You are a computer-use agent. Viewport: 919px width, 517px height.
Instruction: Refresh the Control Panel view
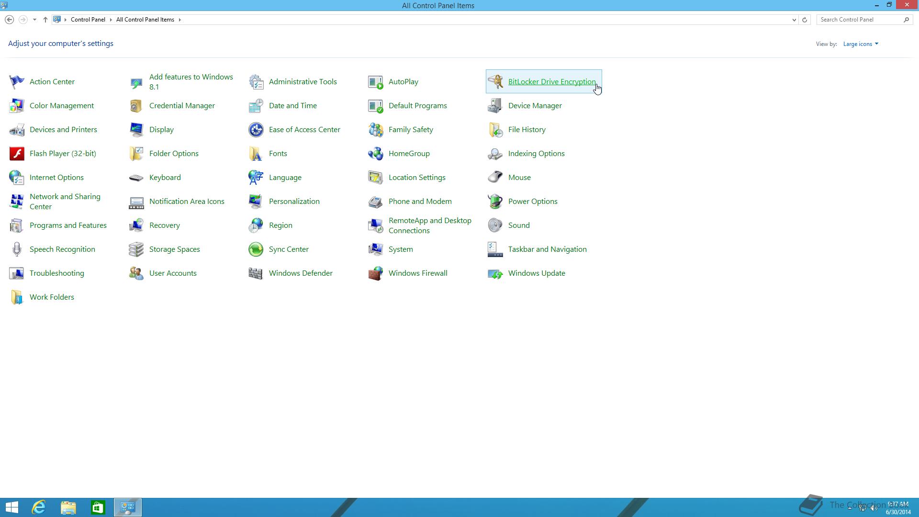(x=805, y=20)
